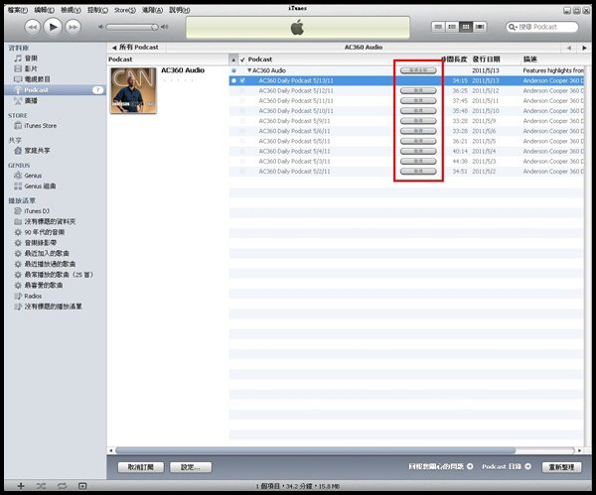Switch to album list view icon

tap(452, 27)
